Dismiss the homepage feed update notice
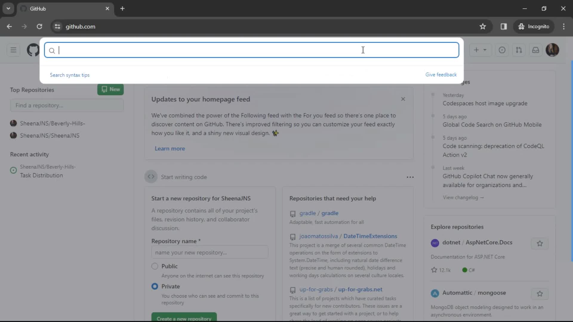Viewport: 573px width, 322px height. tap(403, 99)
